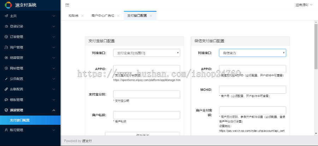Open the 模板管理 sidebar menu
This screenshot has width=318, height=146.
(30, 100)
